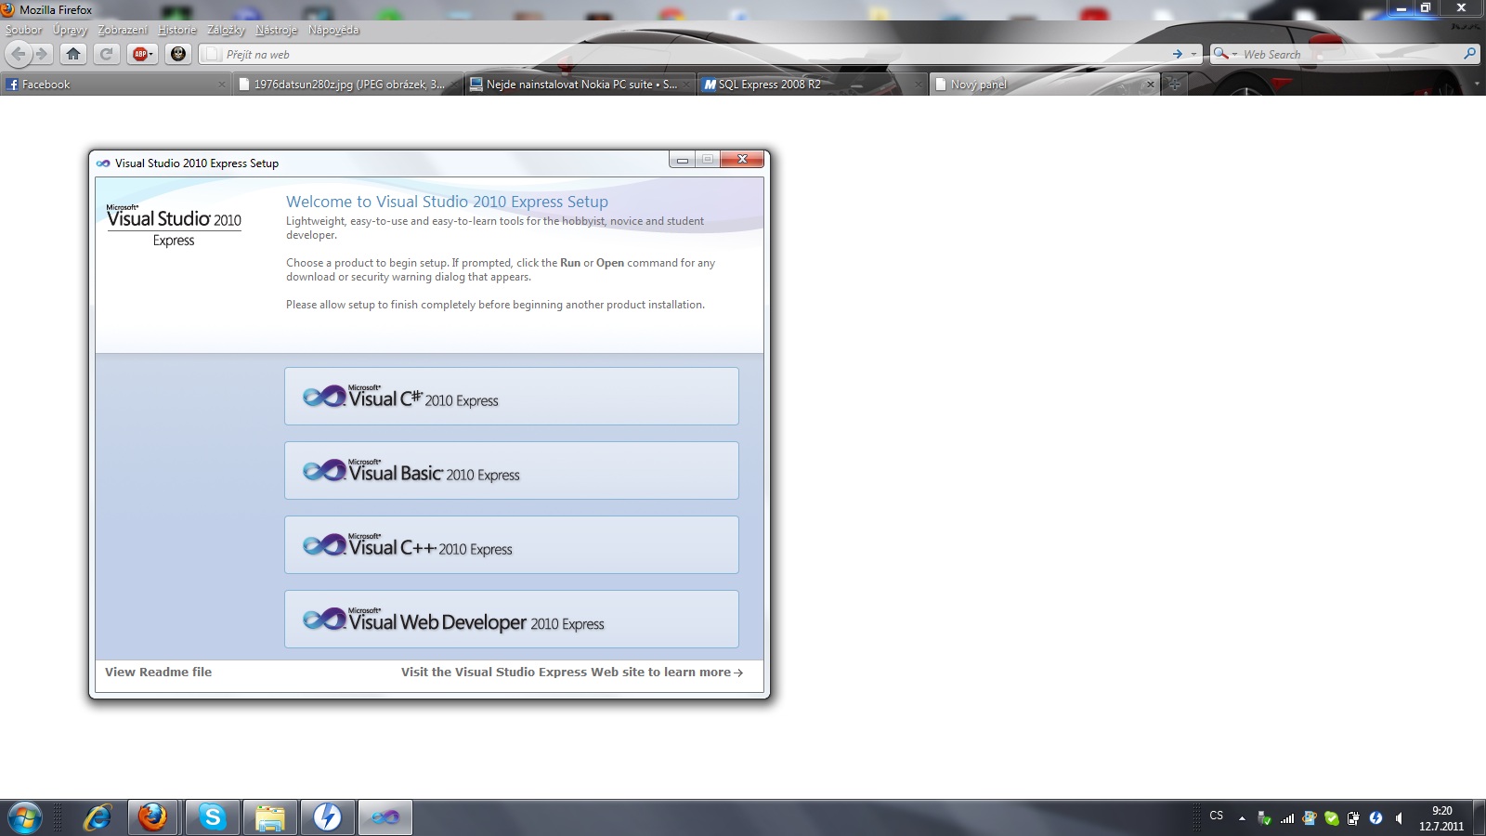
Task: Click the blue go arrow in address bar
Action: click(x=1178, y=54)
